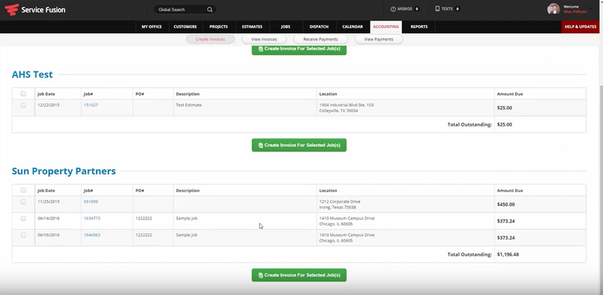Click the 11/25/2015 job date

pyautogui.click(x=48, y=201)
